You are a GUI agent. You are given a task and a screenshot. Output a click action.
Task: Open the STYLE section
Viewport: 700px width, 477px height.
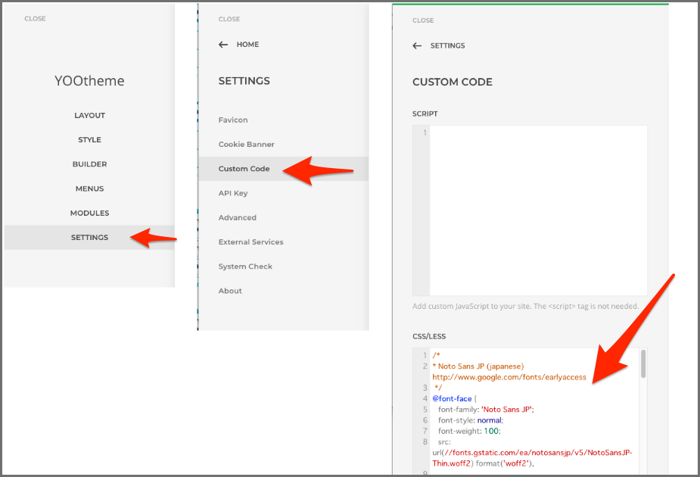(89, 139)
